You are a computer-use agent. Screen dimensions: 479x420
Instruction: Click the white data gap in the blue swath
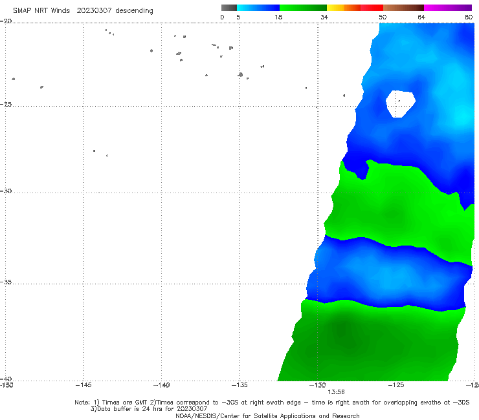tap(400, 103)
